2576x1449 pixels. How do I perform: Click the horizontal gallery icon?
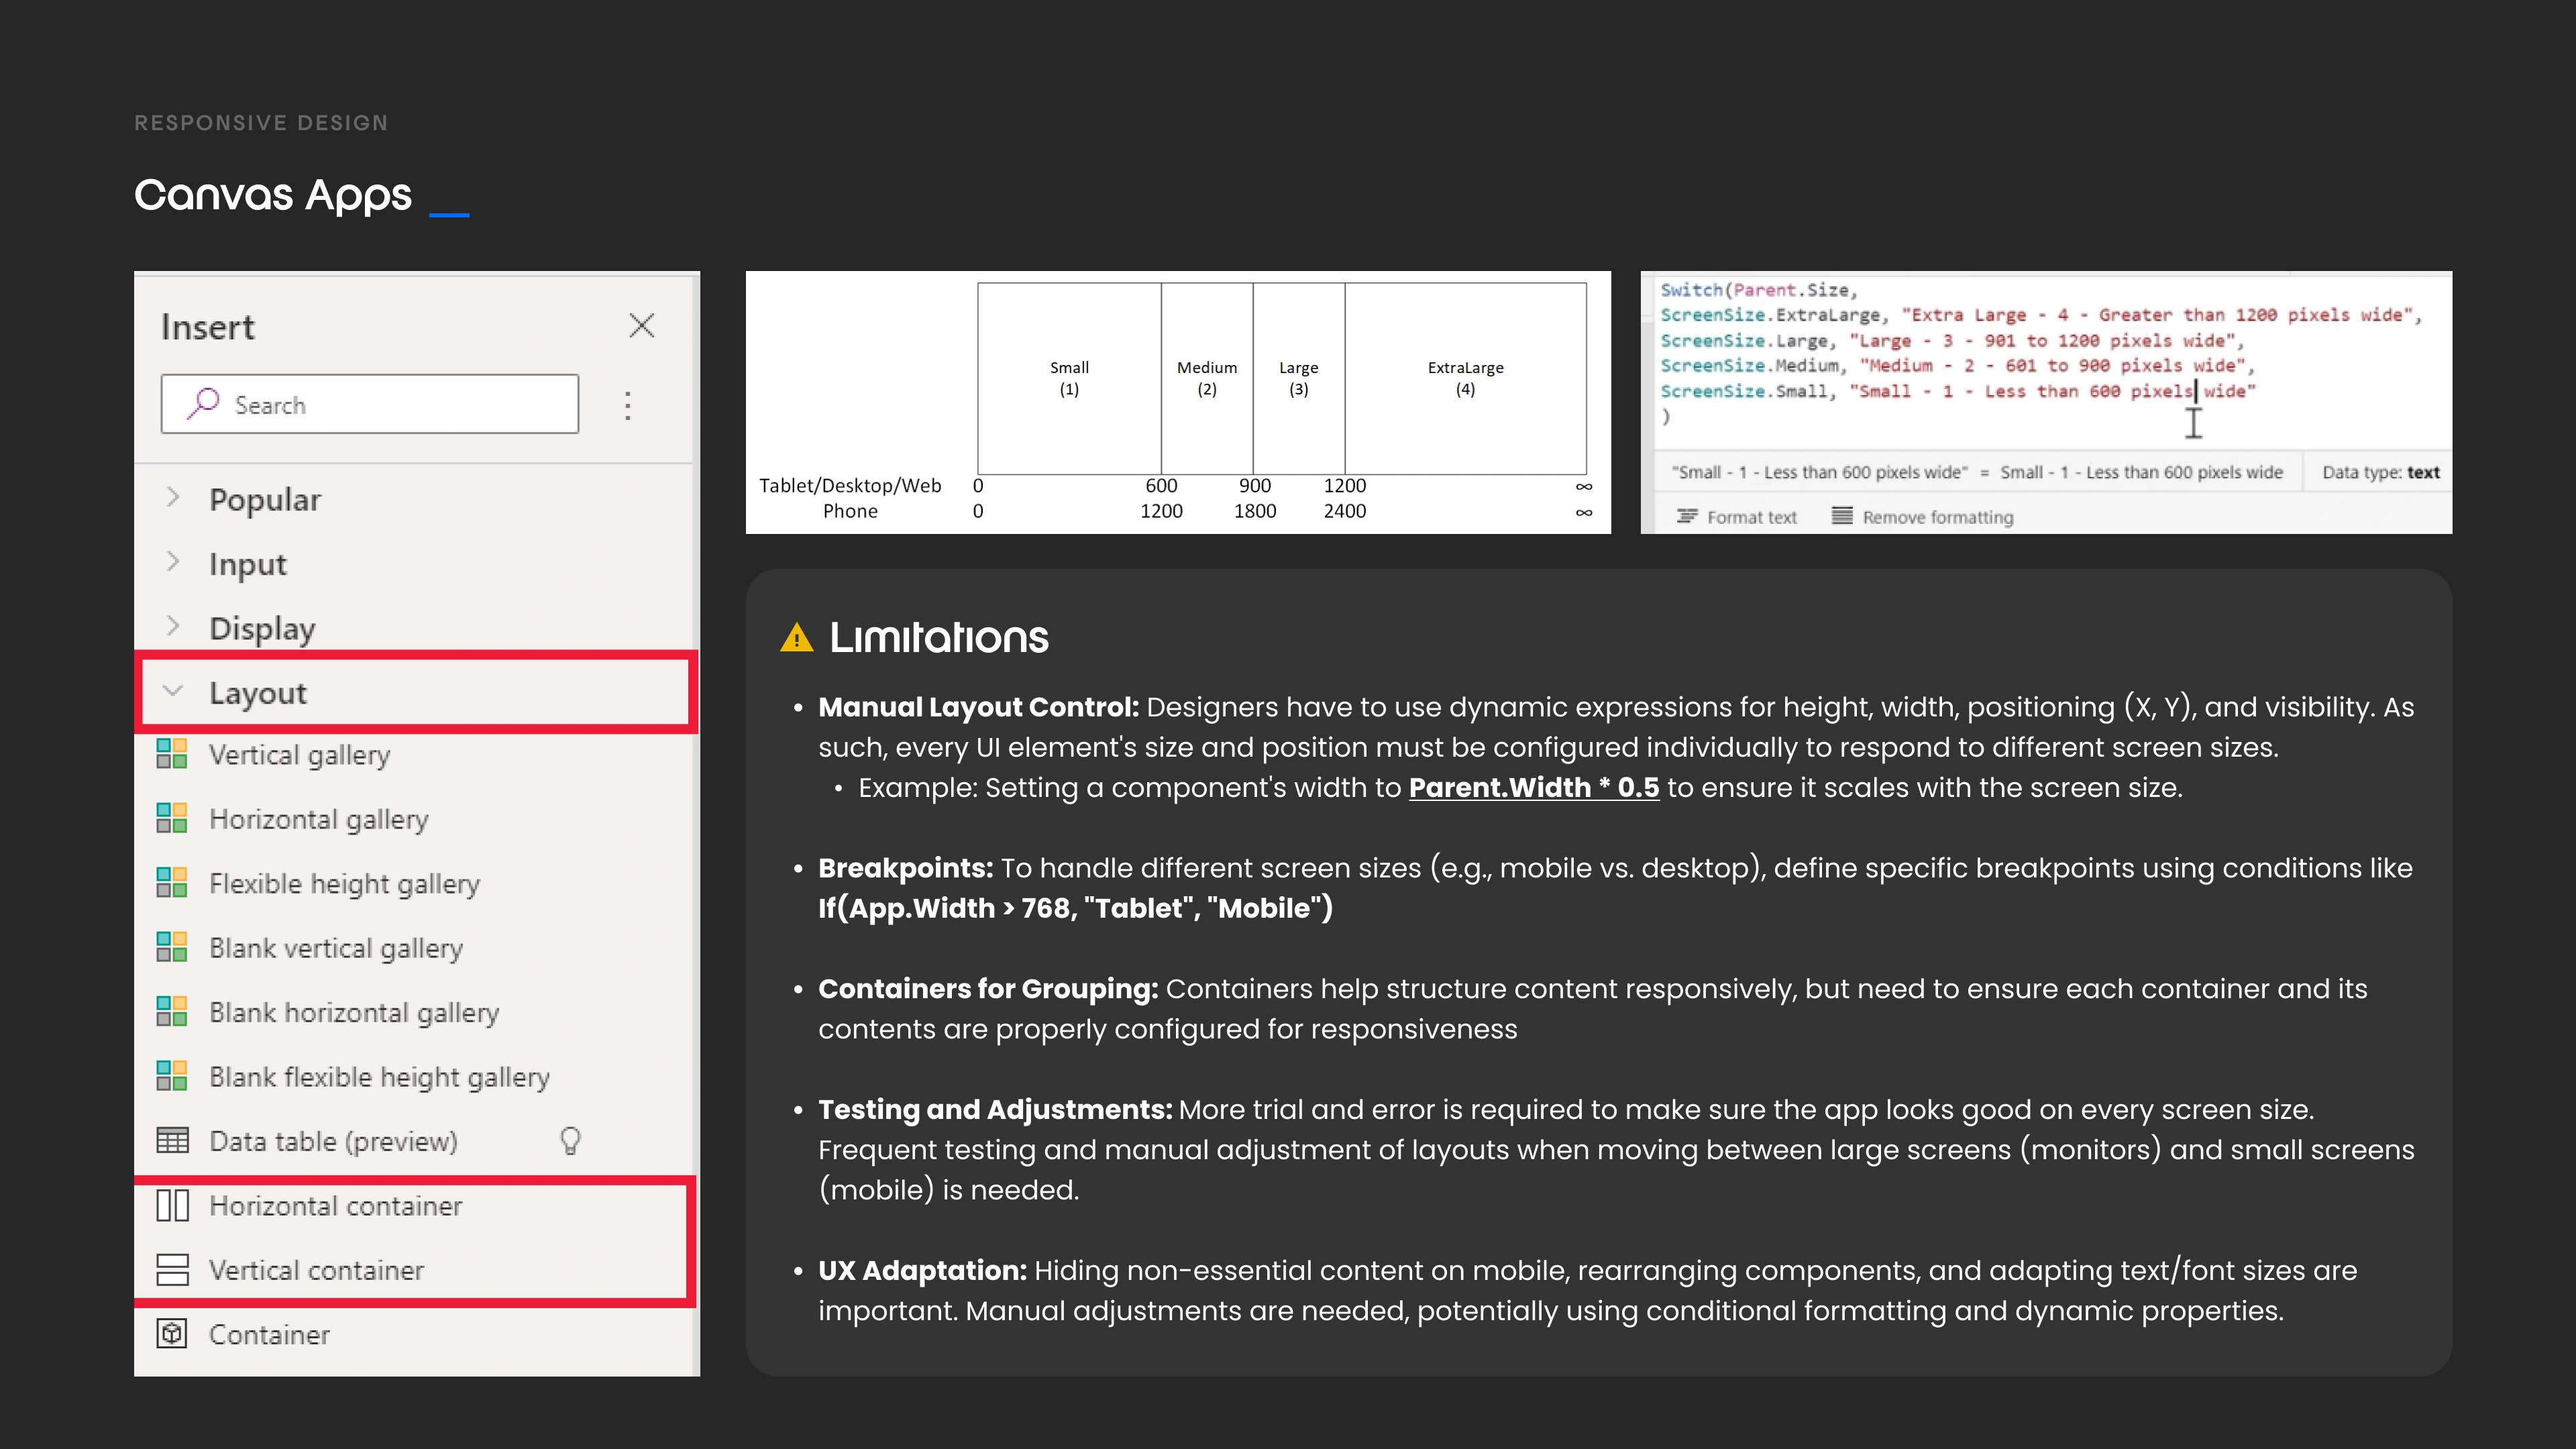pyautogui.click(x=172, y=819)
